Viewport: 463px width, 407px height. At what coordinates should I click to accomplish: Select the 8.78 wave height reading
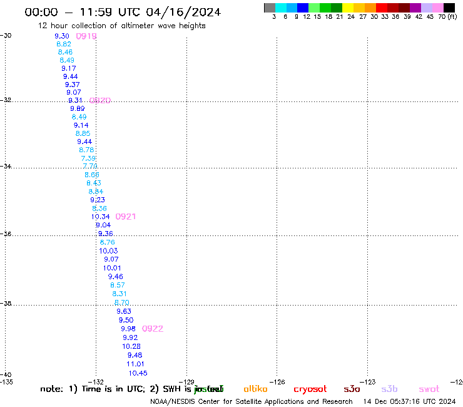(86, 150)
